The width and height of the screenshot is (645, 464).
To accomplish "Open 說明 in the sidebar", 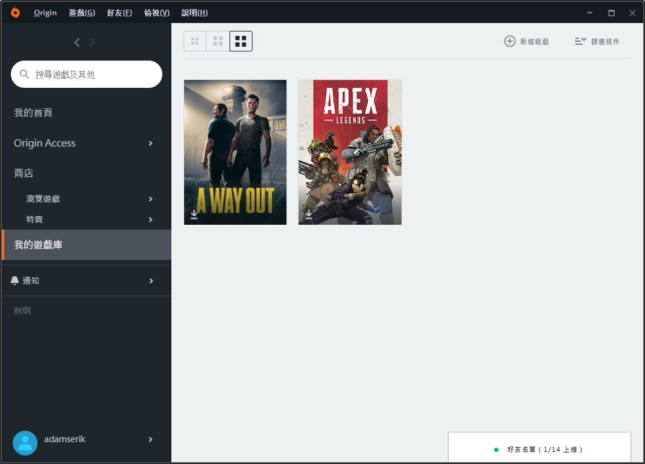I will coord(22,311).
